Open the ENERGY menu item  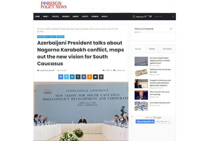(x=76, y=16)
